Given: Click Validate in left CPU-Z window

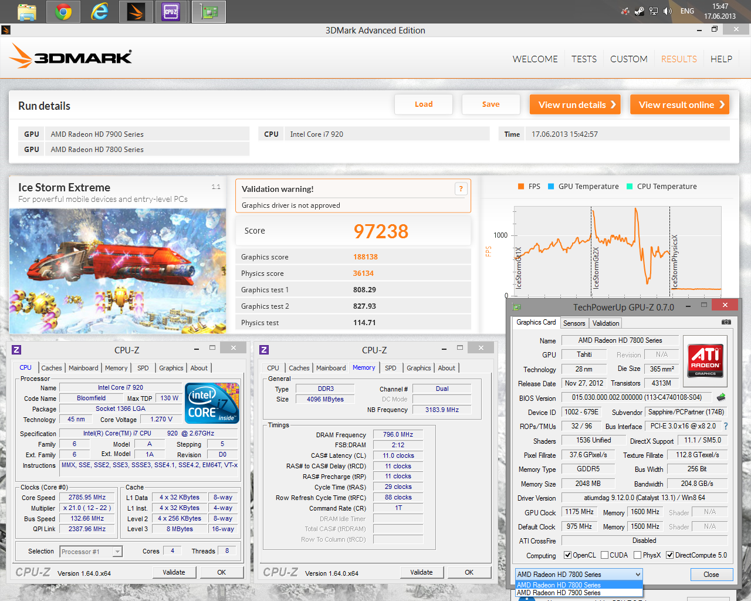Looking at the screenshot, I should click(174, 572).
